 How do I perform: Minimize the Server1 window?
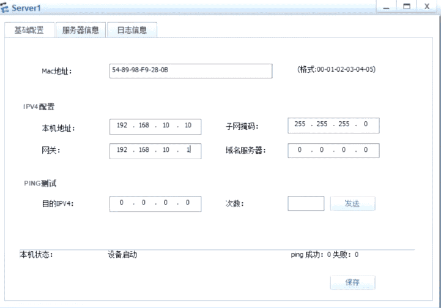coord(386,7)
